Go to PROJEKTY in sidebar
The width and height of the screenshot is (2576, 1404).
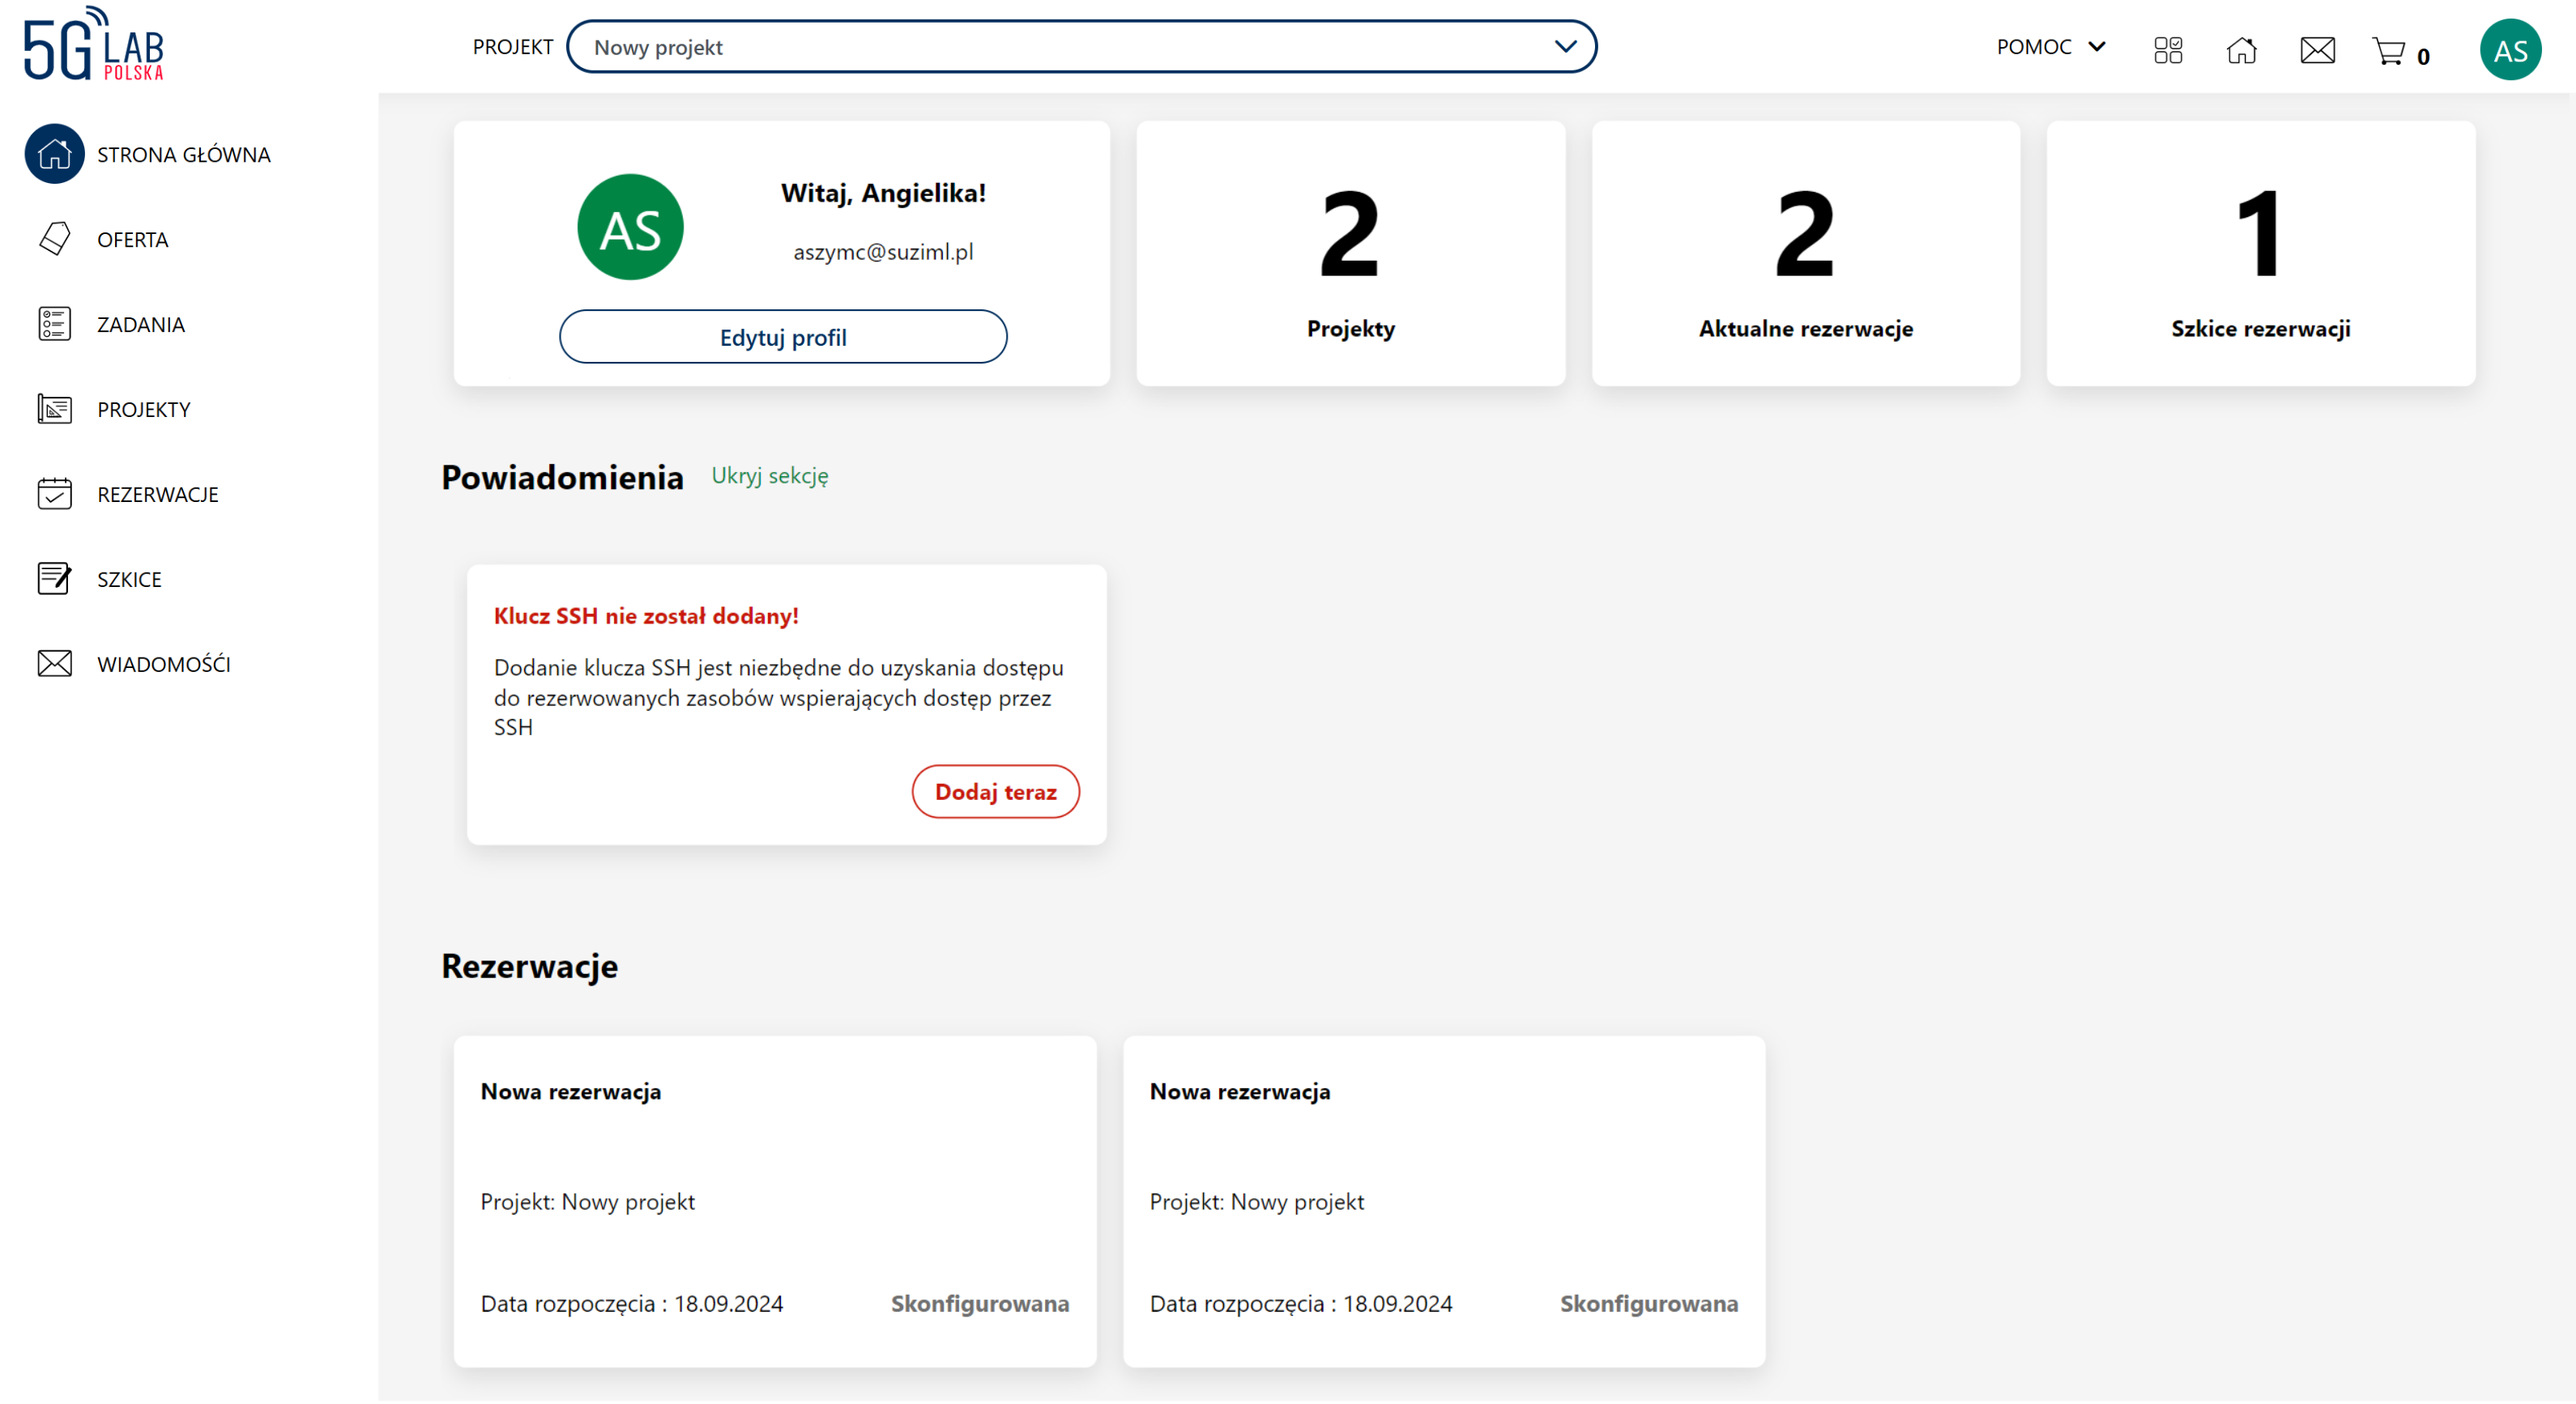(x=143, y=410)
